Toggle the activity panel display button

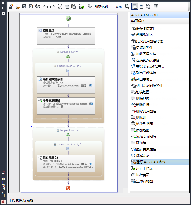[135, 6]
